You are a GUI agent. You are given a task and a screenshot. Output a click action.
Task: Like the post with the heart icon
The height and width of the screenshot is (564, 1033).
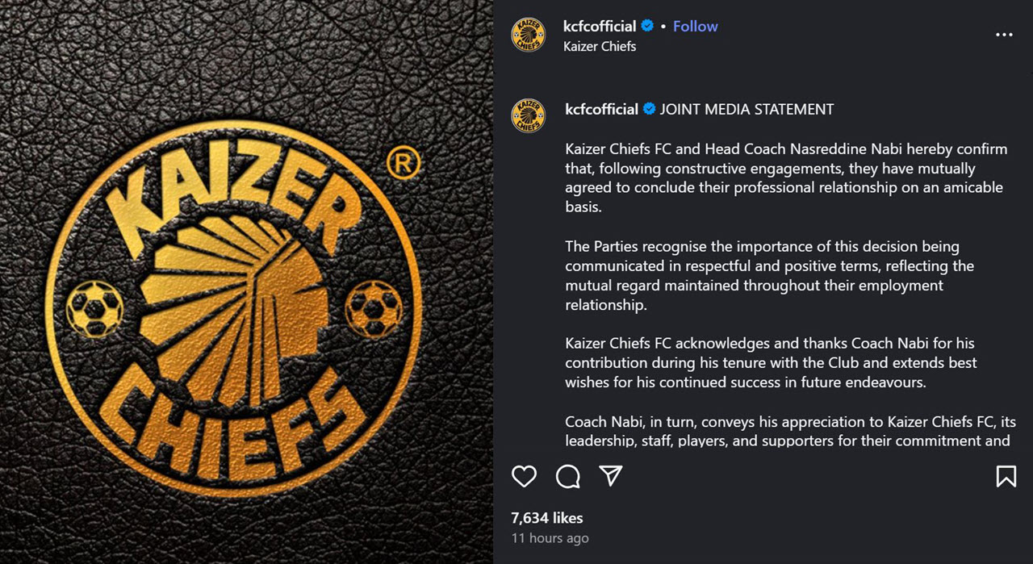(x=524, y=476)
